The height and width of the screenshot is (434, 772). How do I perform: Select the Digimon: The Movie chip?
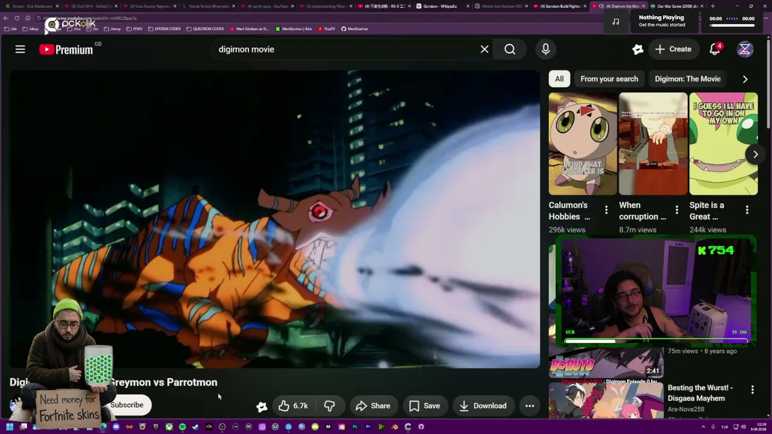click(688, 79)
